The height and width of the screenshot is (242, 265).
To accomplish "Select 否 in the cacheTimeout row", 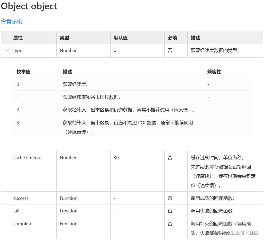I will 170,158.
